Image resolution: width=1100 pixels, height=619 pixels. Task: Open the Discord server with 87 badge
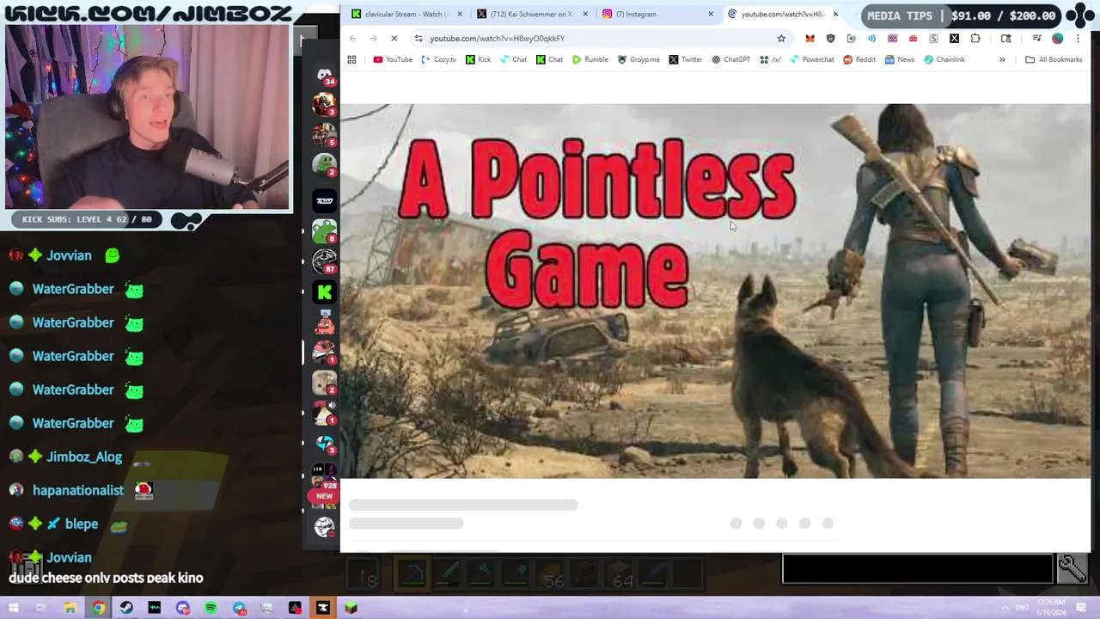[x=324, y=261]
